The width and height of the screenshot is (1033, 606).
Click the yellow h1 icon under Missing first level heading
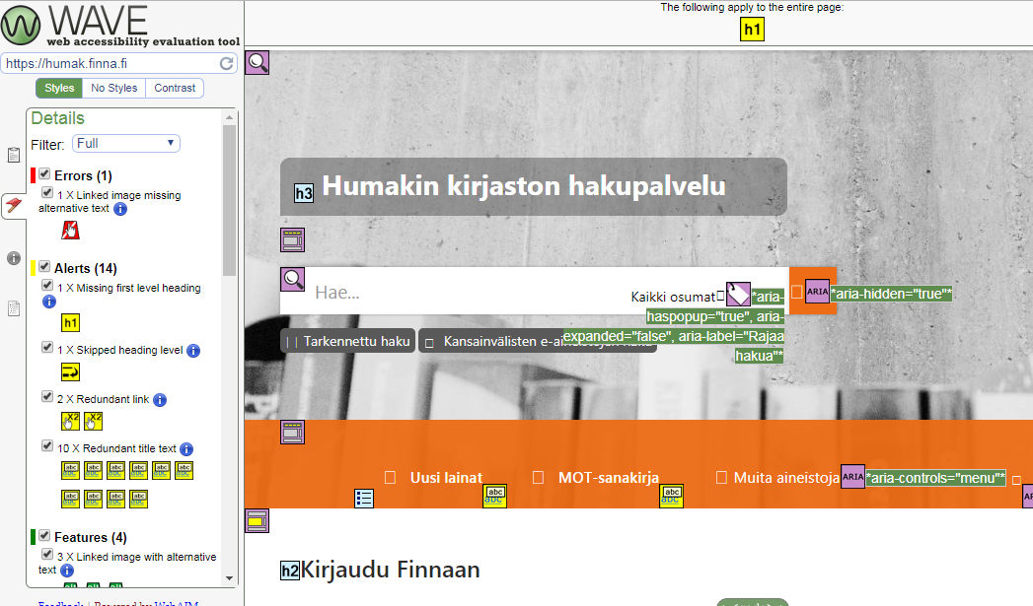[x=70, y=322]
